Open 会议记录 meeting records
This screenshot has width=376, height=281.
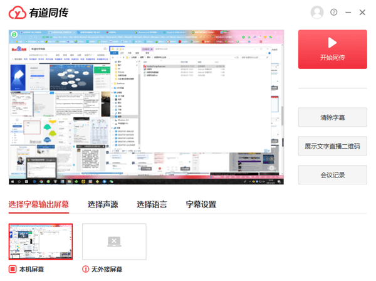tap(333, 175)
